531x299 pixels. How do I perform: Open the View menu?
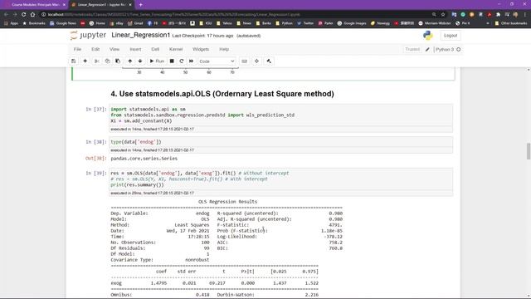(x=114, y=49)
